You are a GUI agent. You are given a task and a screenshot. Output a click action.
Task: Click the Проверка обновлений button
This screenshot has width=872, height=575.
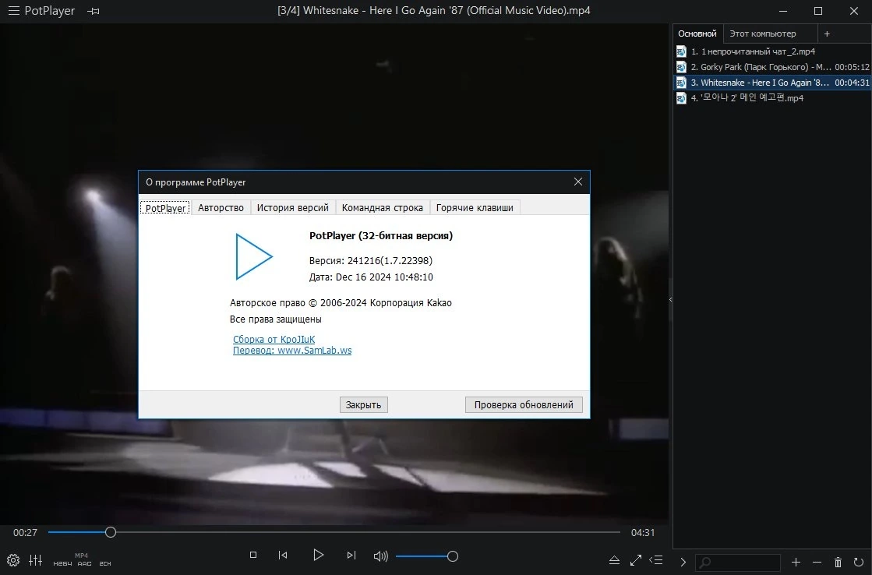524,405
